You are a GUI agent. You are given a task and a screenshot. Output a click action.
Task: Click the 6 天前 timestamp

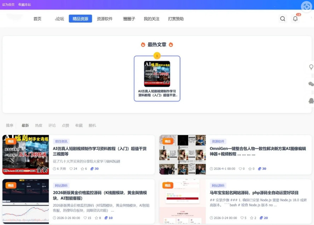click(x=61, y=169)
